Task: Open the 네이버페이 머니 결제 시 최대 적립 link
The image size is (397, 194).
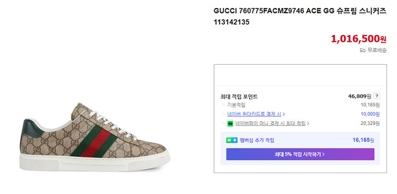Action: tap(270, 124)
